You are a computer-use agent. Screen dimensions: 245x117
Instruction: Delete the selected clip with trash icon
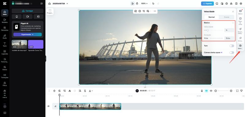coord(54,91)
